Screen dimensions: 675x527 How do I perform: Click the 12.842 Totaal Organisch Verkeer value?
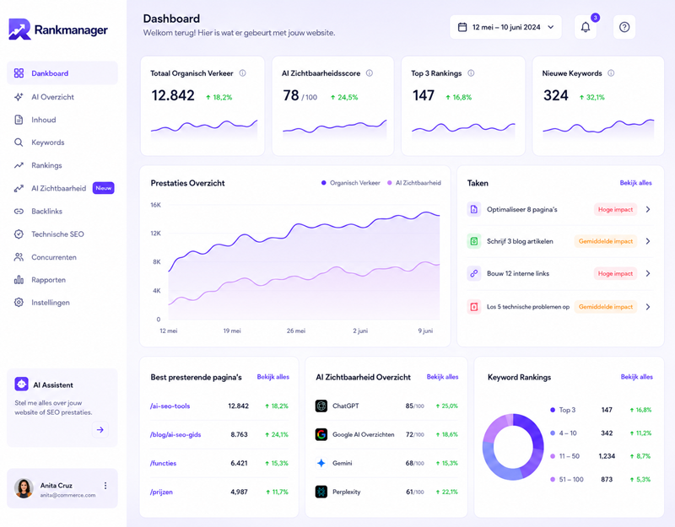coord(173,95)
